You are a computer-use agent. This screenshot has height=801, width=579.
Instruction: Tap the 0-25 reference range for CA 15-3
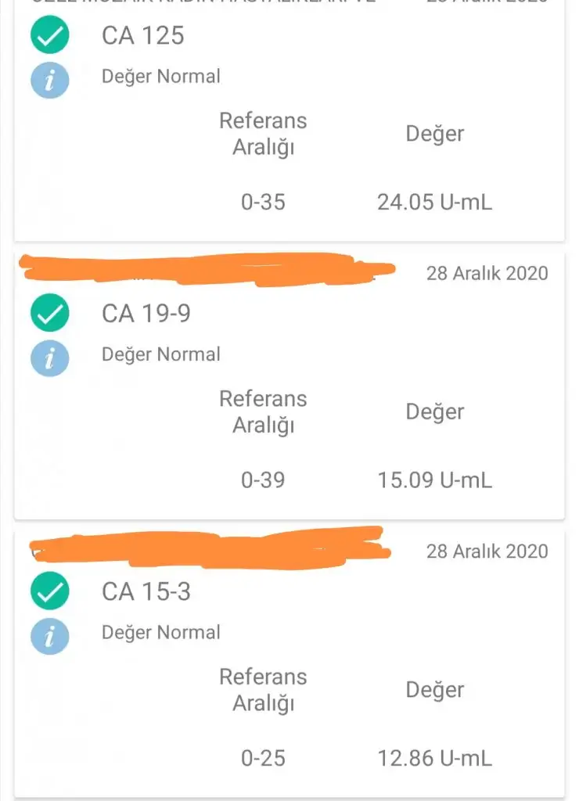[x=263, y=758]
